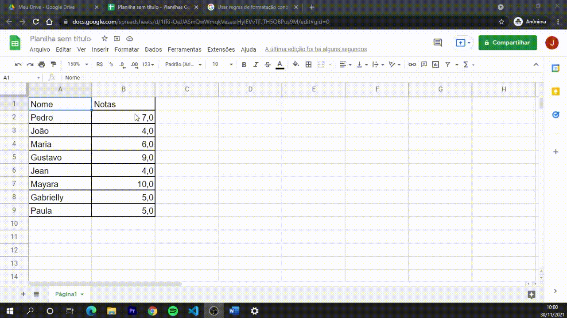Insert a comment via toolbar icon
The width and height of the screenshot is (567, 318).
click(x=424, y=64)
